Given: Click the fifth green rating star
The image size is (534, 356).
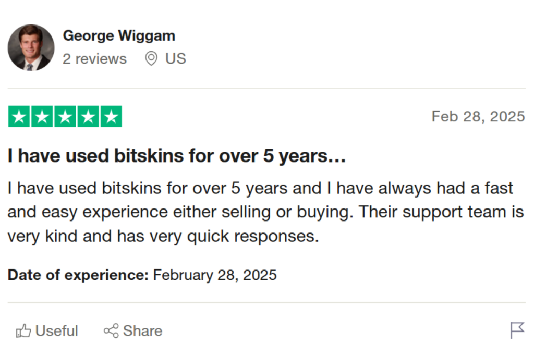Looking at the screenshot, I should pyautogui.click(x=111, y=117).
